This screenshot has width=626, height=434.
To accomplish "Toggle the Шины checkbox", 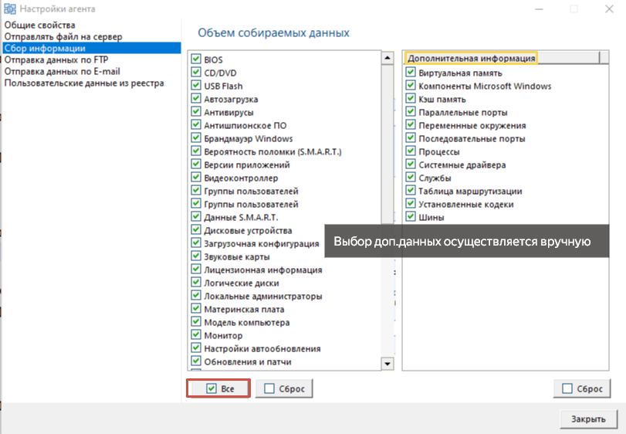I will click(x=411, y=217).
